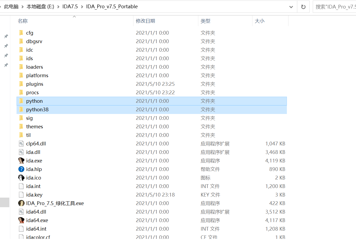
Task: Sort files by 名称 column
Action: (x=23, y=21)
